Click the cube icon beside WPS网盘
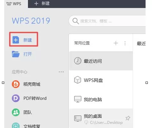 77,80
